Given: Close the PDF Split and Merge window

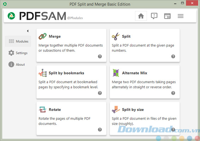Looking at the screenshot, I should pos(192,3).
